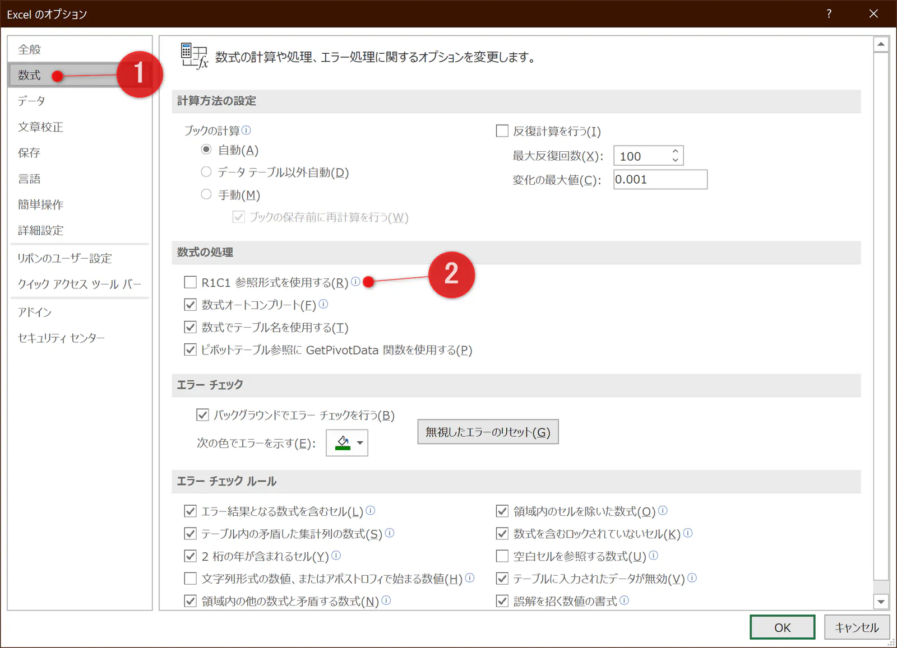Open 詳細設定 category in sidebar

tap(80, 230)
